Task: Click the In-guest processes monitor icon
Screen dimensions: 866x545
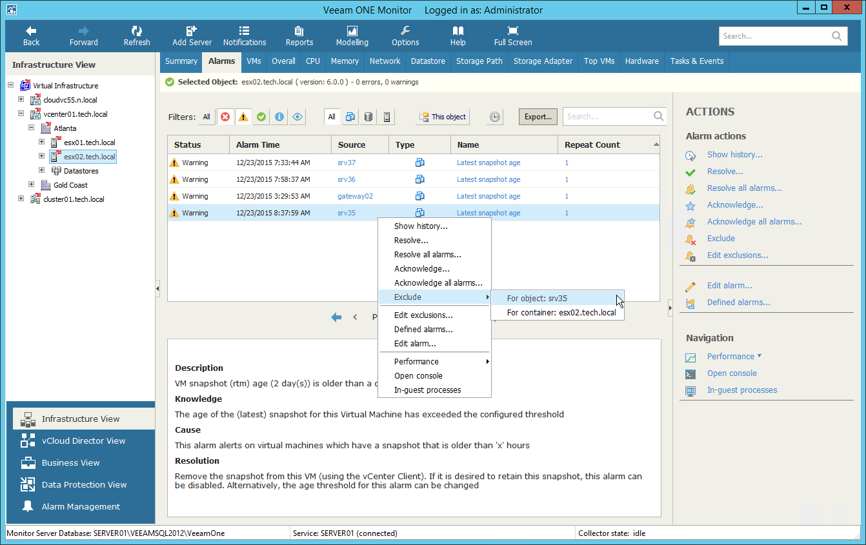Action: click(690, 390)
